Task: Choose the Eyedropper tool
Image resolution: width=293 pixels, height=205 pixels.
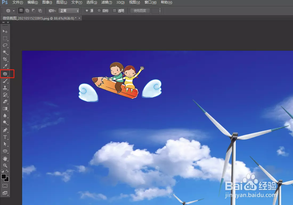Action: tap(5, 66)
